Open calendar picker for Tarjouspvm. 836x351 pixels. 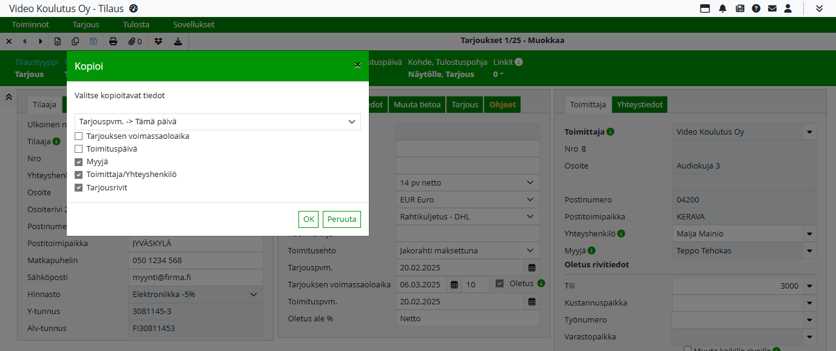click(x=531, y=267)
